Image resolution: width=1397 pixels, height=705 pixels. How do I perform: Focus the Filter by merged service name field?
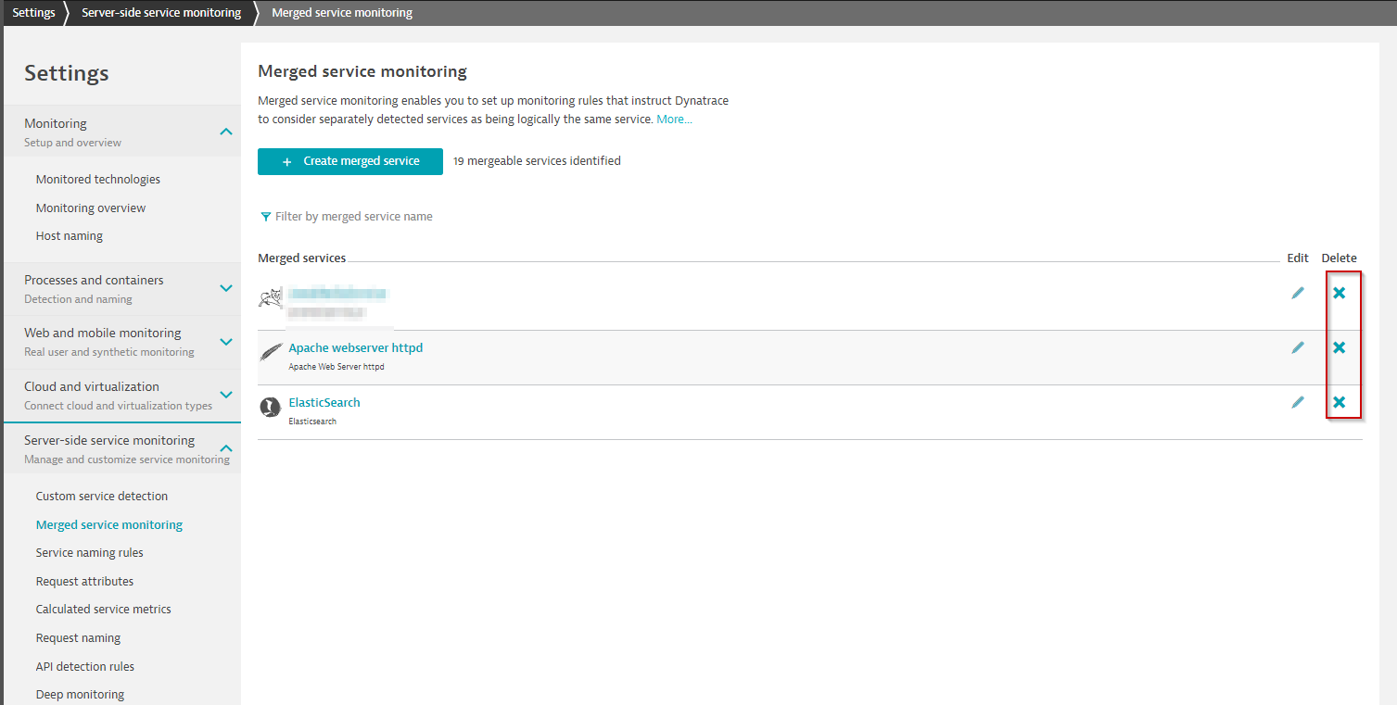[x=354, y=217]
